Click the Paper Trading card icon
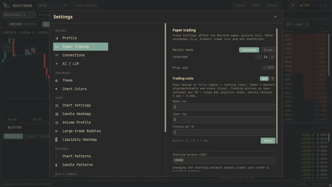This screenshot has height=187, width=332. click(x=57, y=47)
